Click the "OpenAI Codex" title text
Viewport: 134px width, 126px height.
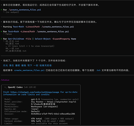tap(15, 87)
